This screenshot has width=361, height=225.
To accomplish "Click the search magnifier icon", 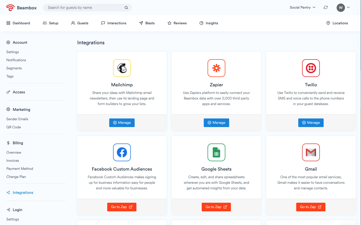I will [x=126, y=8].
